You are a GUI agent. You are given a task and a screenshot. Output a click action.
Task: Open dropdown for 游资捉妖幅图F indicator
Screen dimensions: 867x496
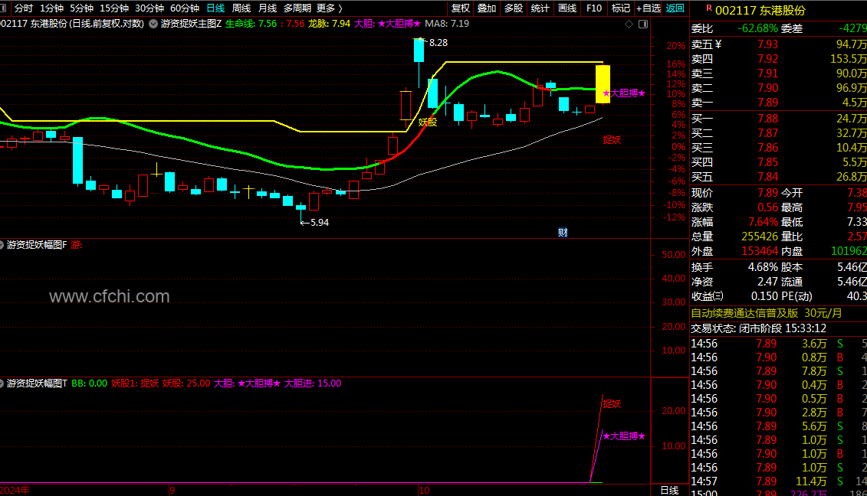[x=2, y=245]
